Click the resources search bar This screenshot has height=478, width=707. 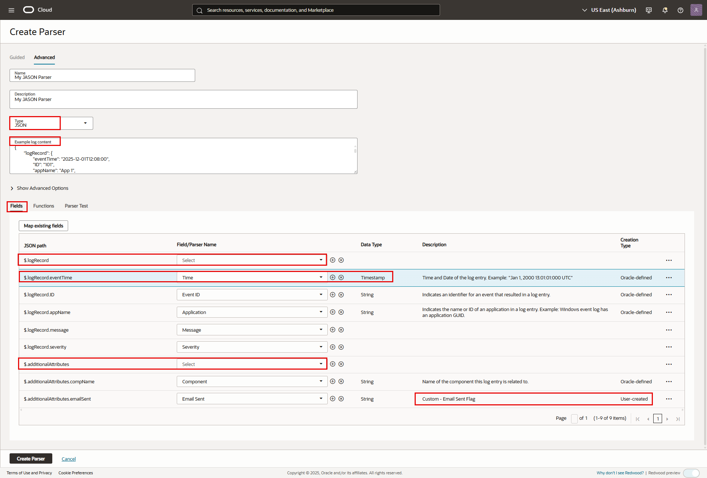pyautogui.click(x=316, y=10)
